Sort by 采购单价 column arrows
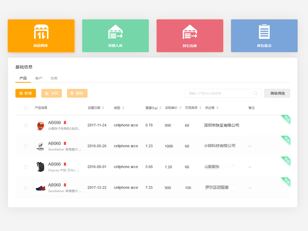Viewport: 308px width, 231px height. tap(180, 108)
